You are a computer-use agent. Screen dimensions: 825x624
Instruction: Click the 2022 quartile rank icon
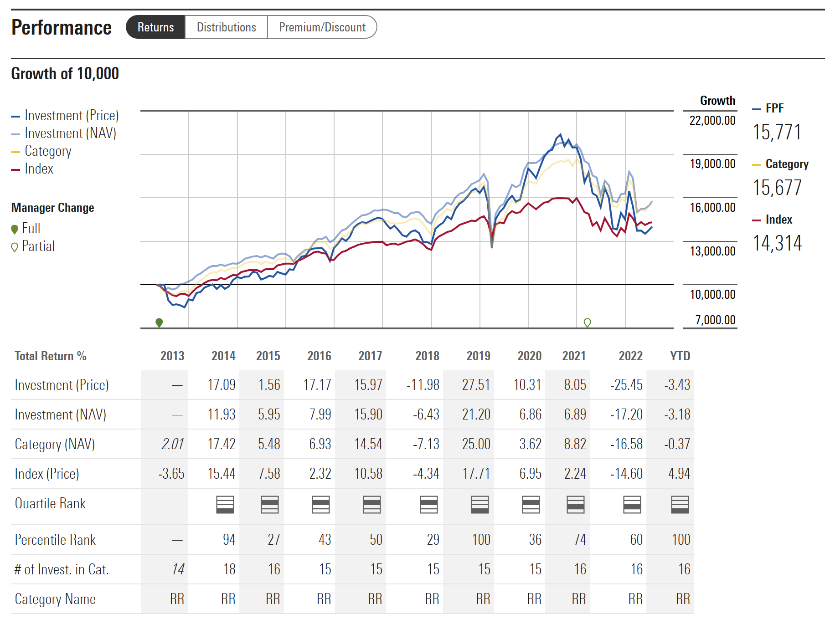click(x=631, y=505)
